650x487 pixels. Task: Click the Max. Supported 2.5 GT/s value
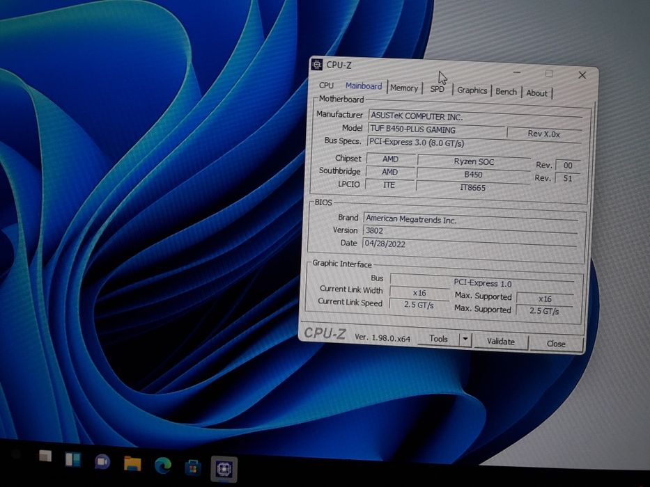pyautogui.click(x=544, y=311)
